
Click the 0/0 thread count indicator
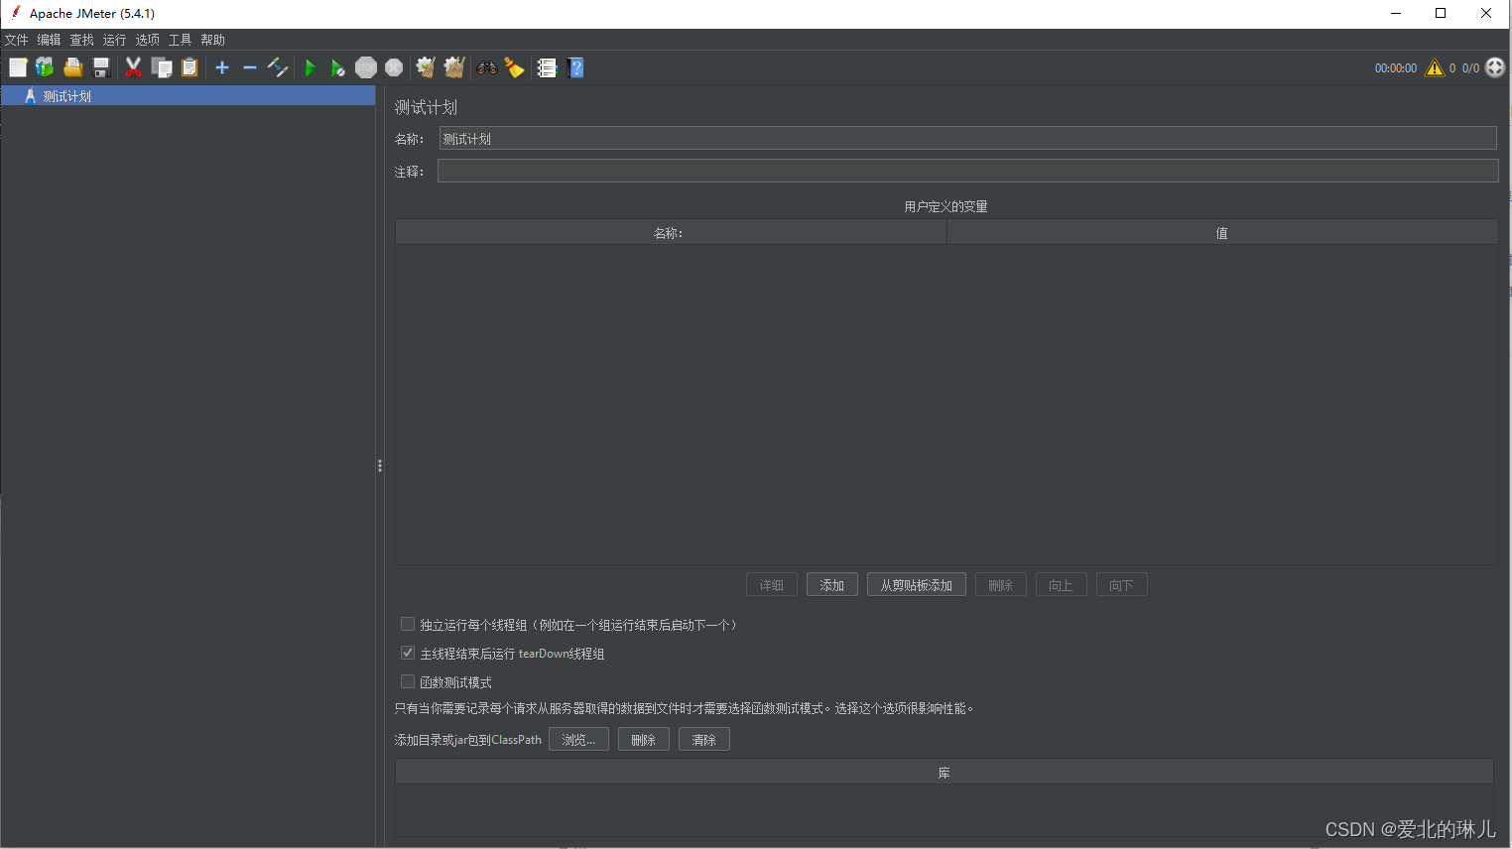(x=1470, y=68)
